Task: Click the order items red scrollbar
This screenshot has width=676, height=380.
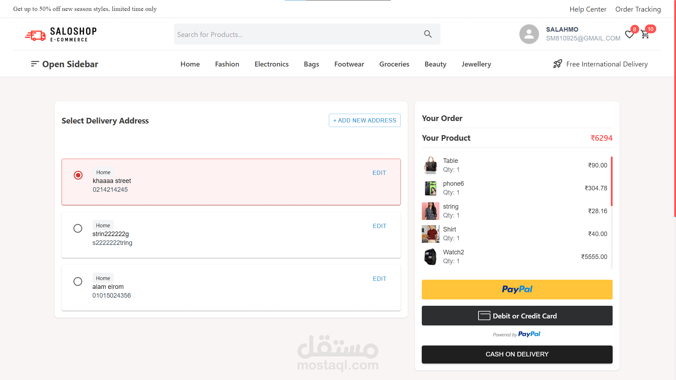Action: point(612,181)
